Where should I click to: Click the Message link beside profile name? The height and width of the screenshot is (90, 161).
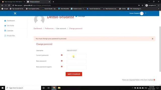tap(80, 16)
